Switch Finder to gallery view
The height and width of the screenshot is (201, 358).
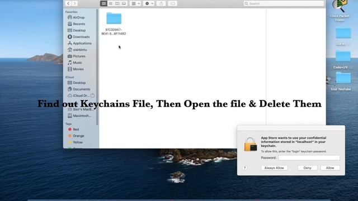[124, 3]
